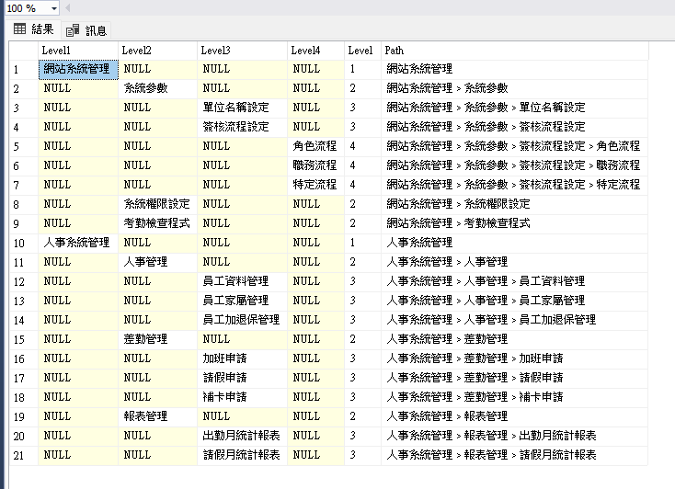
Task: Select the 系統權限設定 cell in Level2
Action: 157,204
